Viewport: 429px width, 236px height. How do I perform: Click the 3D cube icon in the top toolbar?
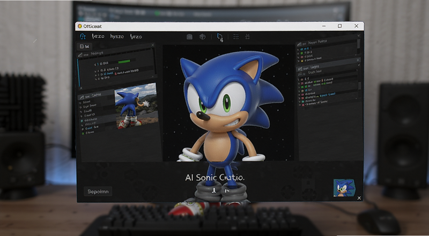[203, 36]
